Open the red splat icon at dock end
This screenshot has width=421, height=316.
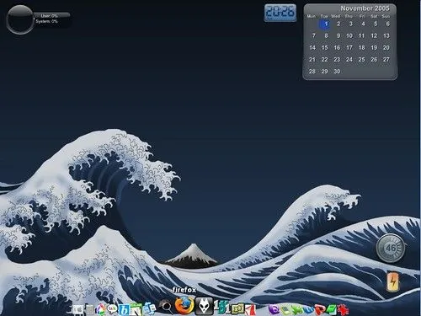(343, 310)
